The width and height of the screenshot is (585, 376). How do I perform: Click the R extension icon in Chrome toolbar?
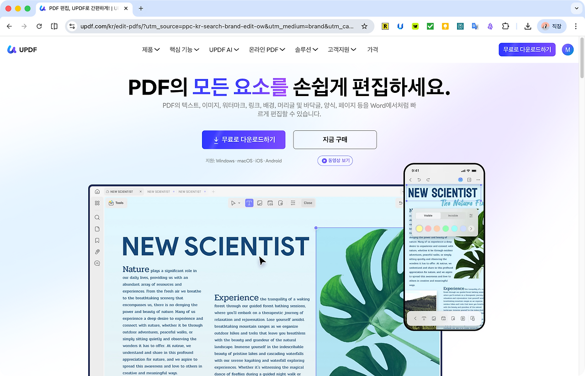(385, 27)
